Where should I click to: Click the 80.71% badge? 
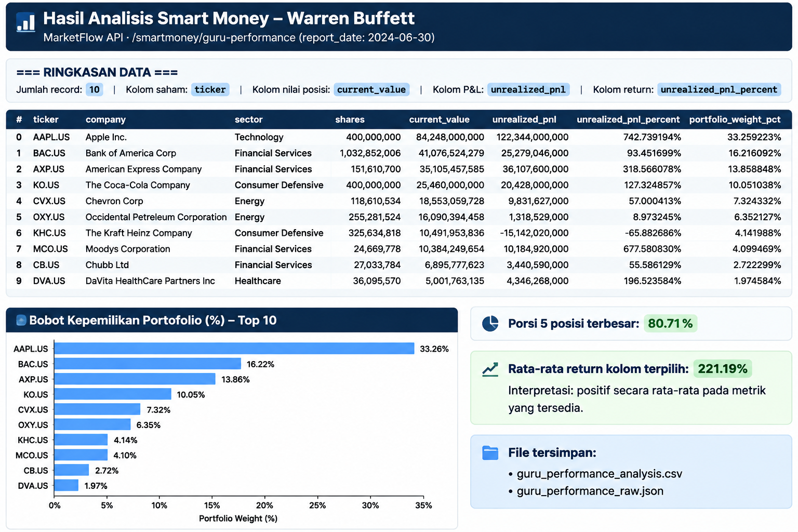coord(670,324)
